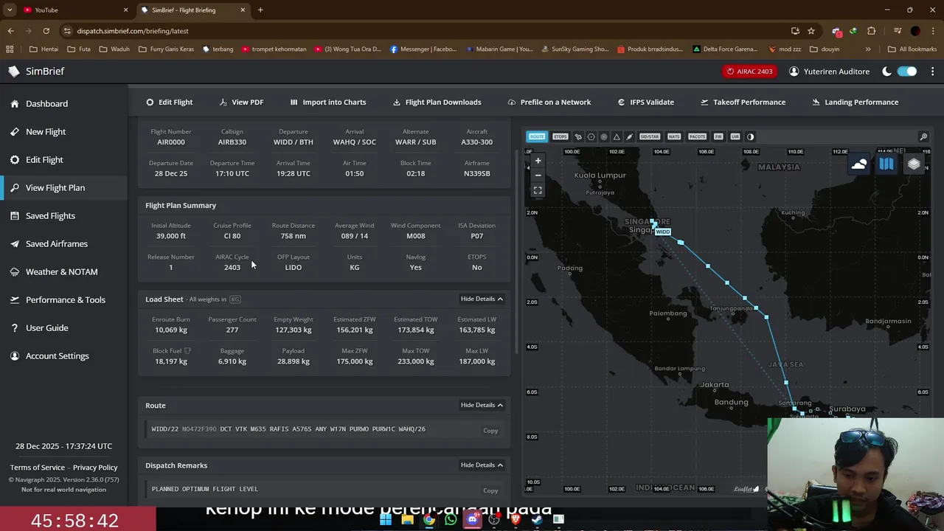This screenshot has width=944, height=531.
Task: Open the map weather cloud overlay
Action: [x=859, y=164]
